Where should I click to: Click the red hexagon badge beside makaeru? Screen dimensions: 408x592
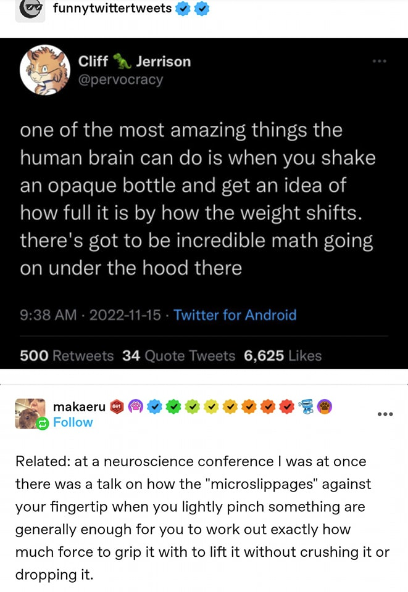pyautogui.click(x=117, y=406)
